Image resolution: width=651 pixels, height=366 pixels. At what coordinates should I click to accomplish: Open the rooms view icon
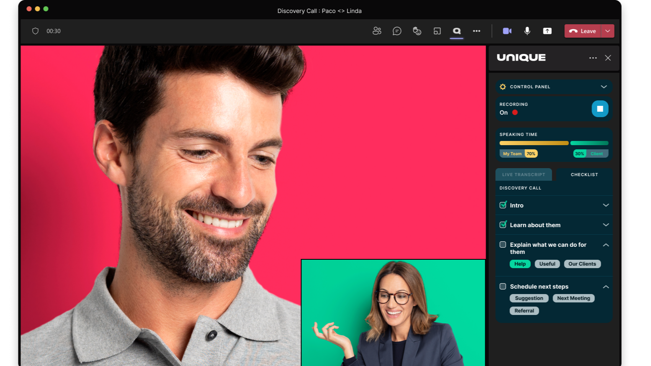coord(437,31)
